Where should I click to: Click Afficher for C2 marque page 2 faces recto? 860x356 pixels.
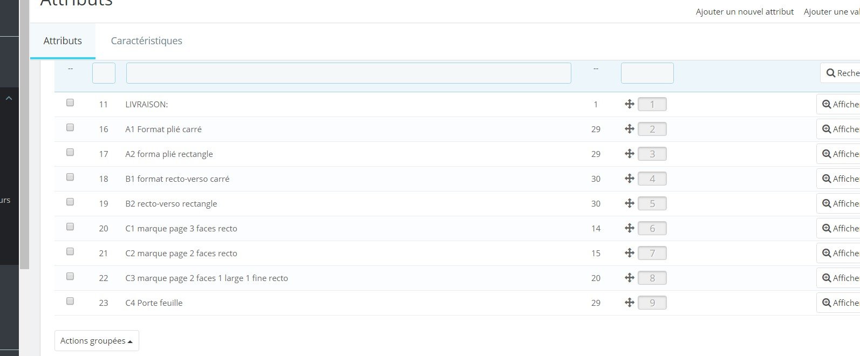click(839, 253)
